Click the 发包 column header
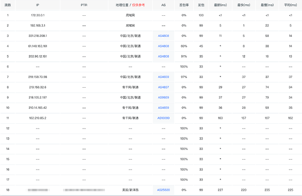The height and width of the screenshot is (196, 302). (x=201, y=5)
